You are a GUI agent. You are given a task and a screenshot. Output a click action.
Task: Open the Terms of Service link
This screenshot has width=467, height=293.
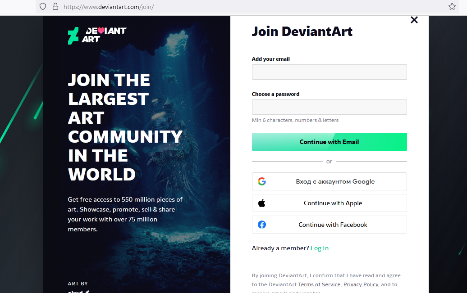click(319, 284)
